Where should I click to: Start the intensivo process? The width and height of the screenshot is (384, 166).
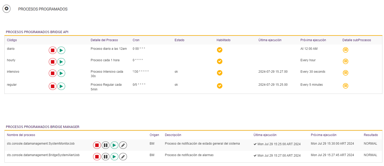click(x=61, y=73)
